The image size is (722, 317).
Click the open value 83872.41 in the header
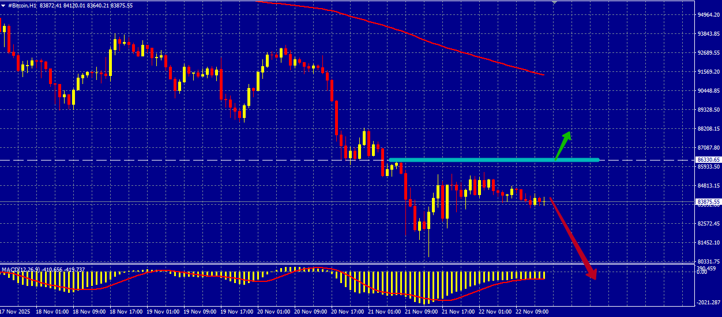click(50, 5)
